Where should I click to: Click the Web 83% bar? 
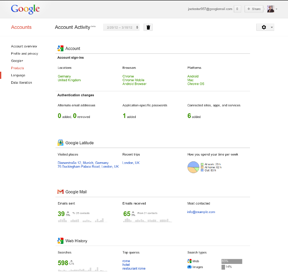pyautogui.click(x=232, y=261)
